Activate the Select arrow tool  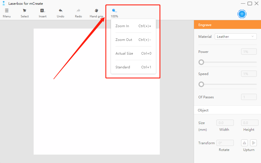pyautogui.click(x=25, y=11)
